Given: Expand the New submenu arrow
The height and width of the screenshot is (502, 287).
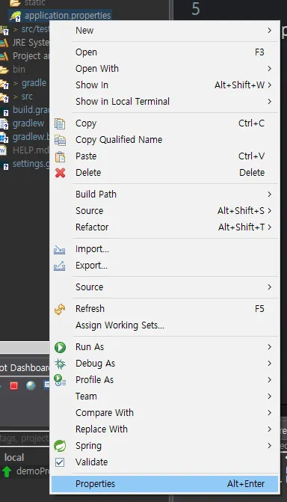Looking at the screenshot, I should (269, 31).
